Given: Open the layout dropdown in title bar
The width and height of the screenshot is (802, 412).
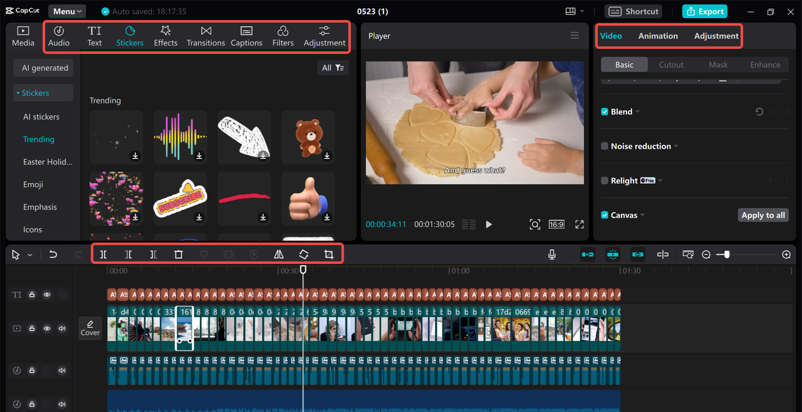Looking at the screenshot, I should 575,11.
